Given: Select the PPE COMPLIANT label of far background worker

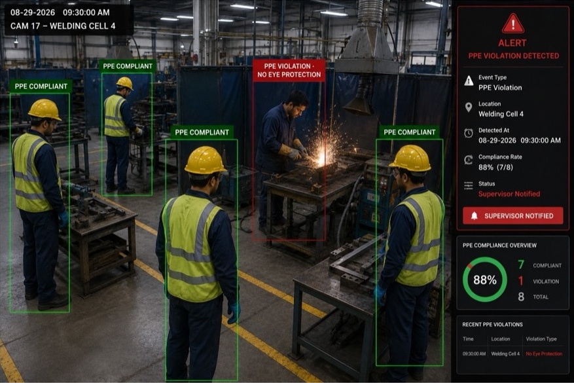Looking at the screenshot, I should (128, 66).
